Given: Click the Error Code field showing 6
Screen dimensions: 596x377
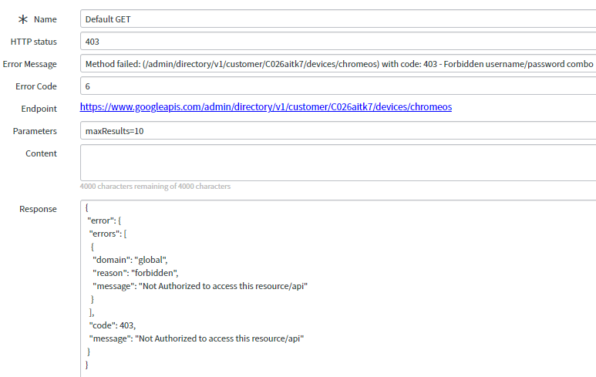Looking at the screenshot, I should coord(338,86).
